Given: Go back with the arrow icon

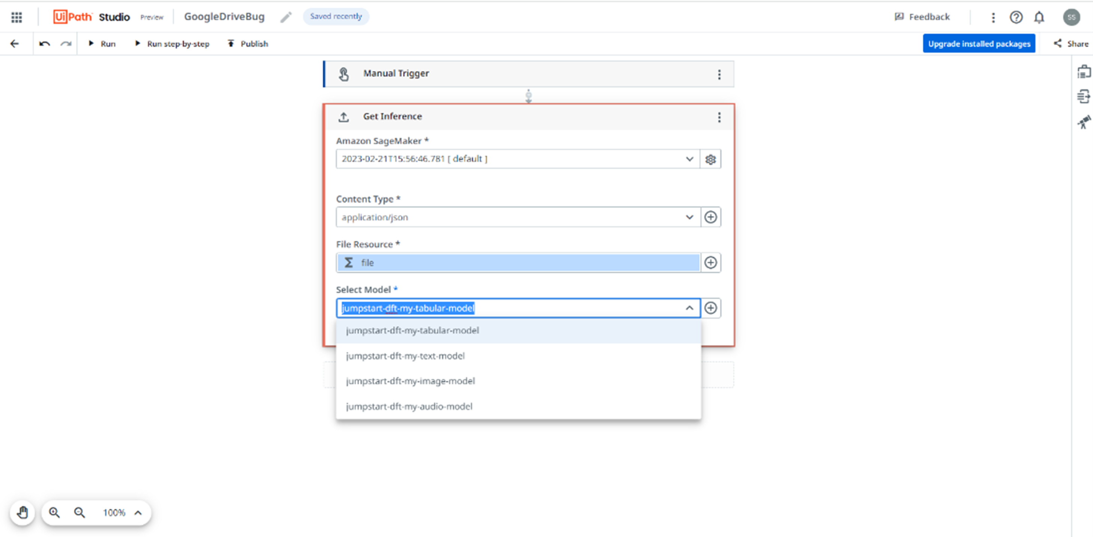Looking at the screenshot, I should [15, 43].
